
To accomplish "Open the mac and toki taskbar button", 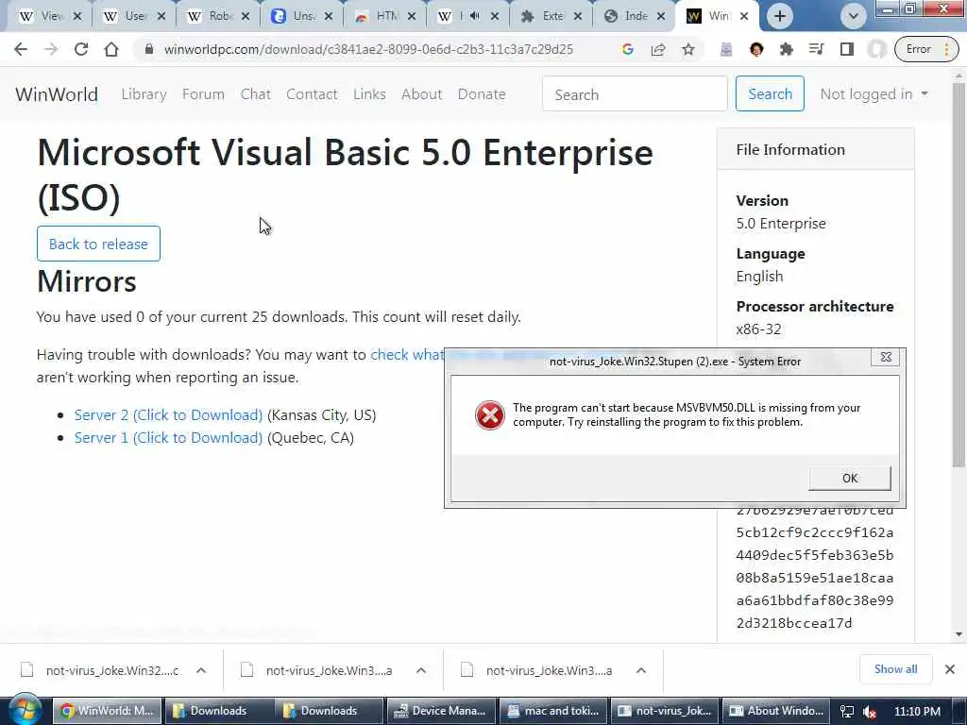I will [x=553, y=711].
